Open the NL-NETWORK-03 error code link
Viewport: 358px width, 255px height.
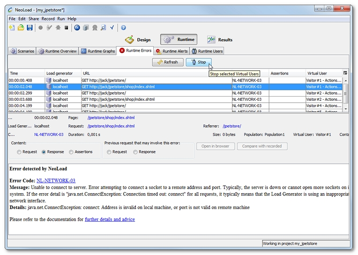point(56,180)
